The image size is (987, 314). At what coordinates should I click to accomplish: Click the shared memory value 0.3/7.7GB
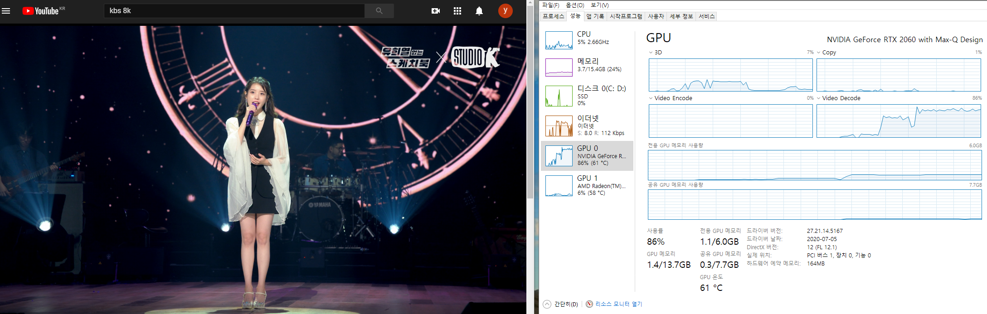pos(719,265)
